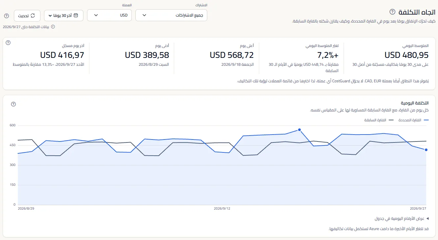Click the الجمعة 2026/9/18 date text
This screenshot has height=240, width=438.
[x=238, y=64]
